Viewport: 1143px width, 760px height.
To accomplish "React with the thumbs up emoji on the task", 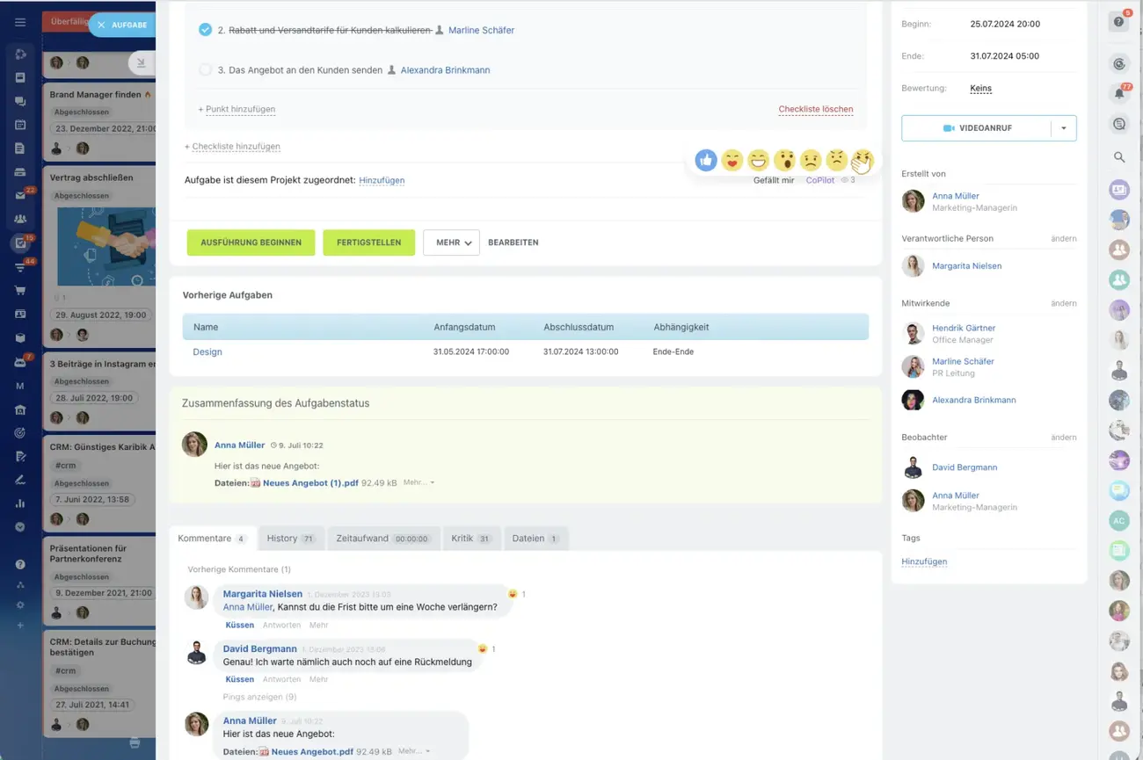I will pyautogui.click(x=706, y=160).
